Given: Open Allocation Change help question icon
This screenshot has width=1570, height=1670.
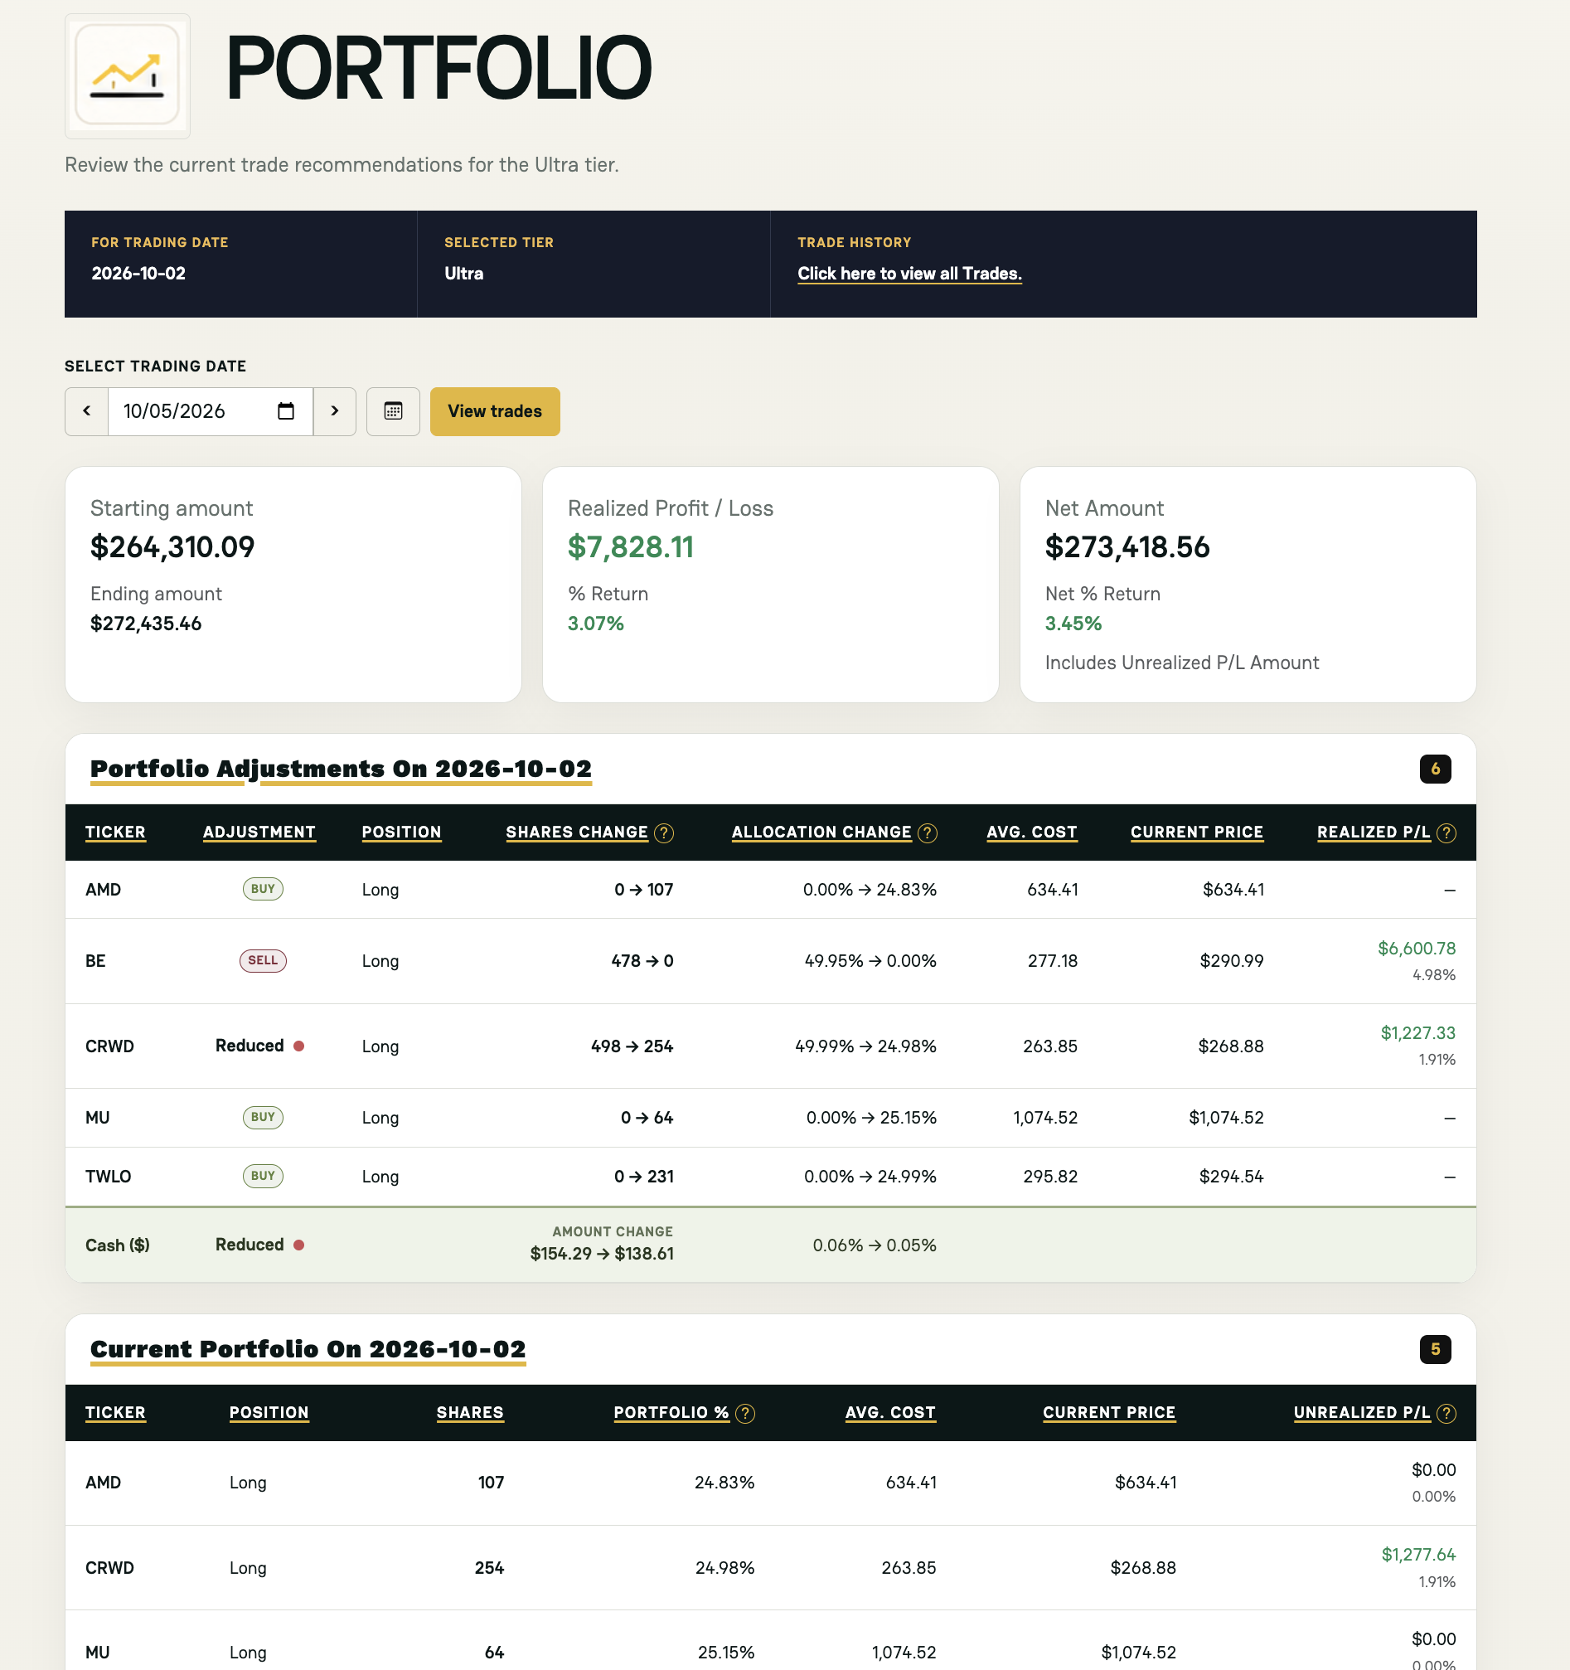Looking at the screenshot, I should point(927,833).
